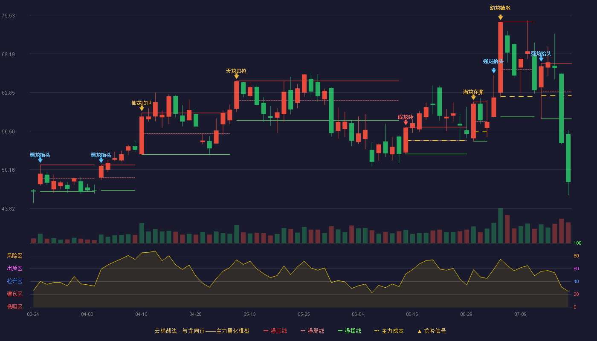
Task: Click the 拉升区 zone label
Action: coord(14,281)
